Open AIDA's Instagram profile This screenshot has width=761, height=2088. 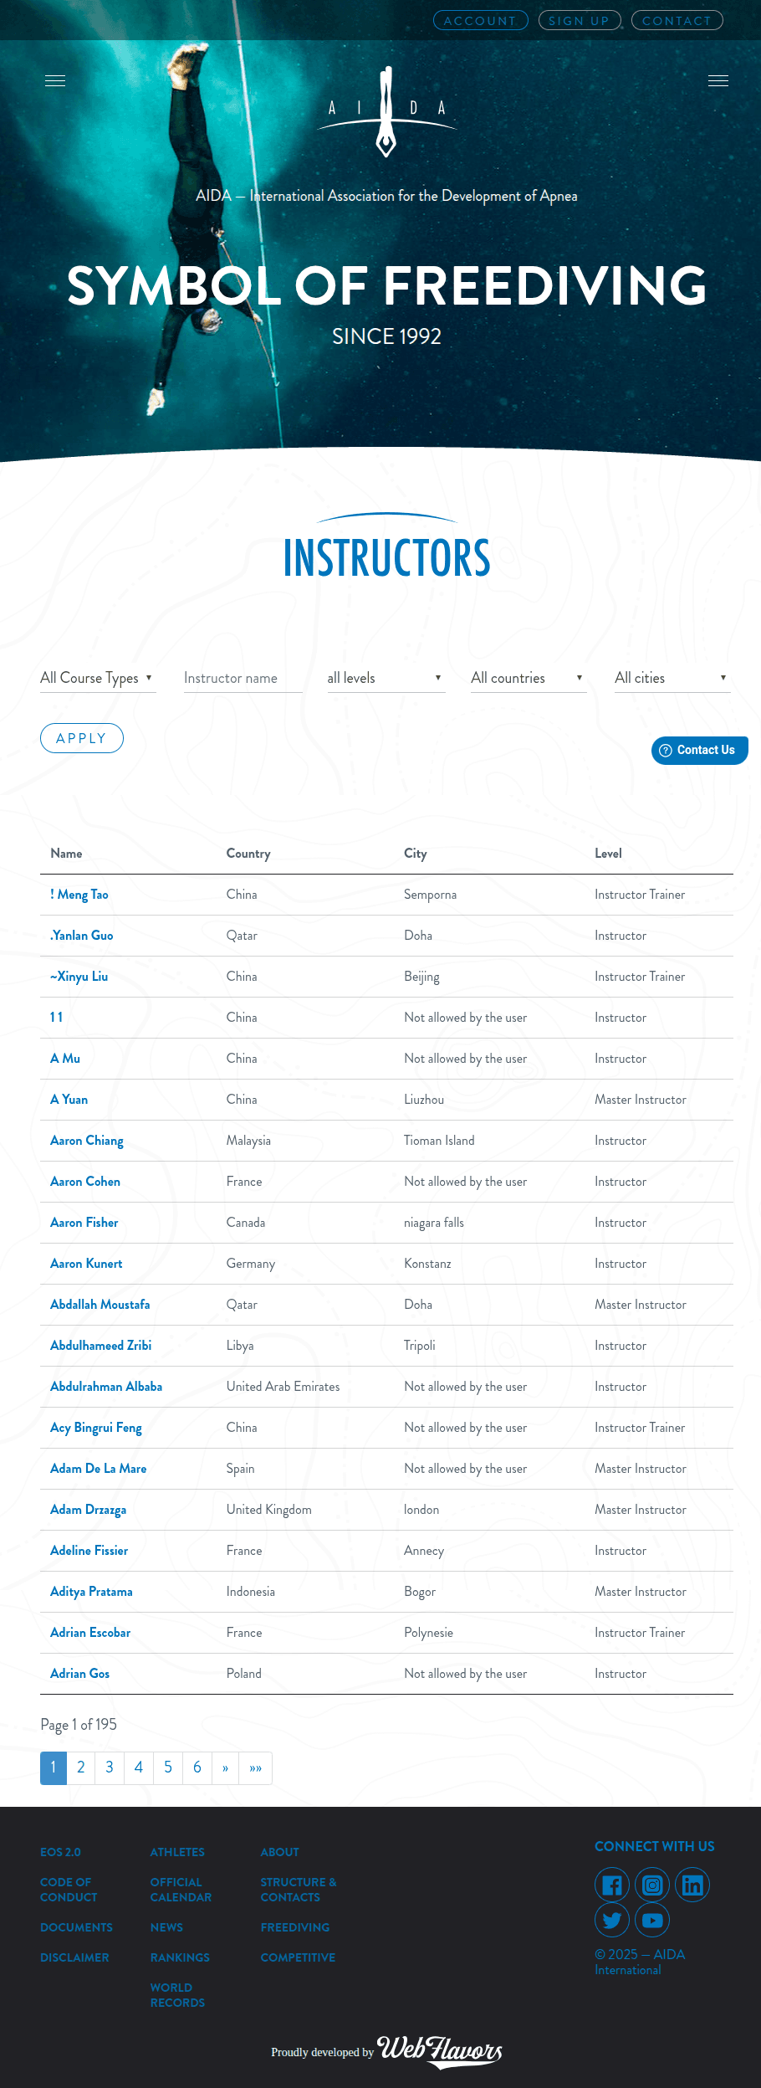click(651, 1885)
